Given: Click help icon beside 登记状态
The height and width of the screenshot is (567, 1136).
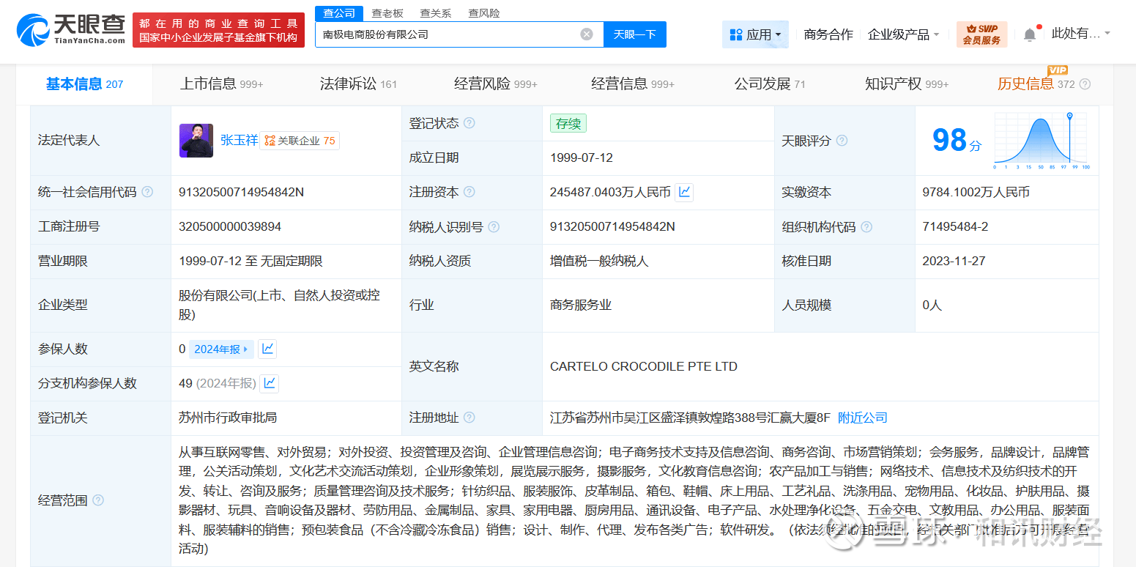Looking at the screenshot, I should tap(469, 123).
